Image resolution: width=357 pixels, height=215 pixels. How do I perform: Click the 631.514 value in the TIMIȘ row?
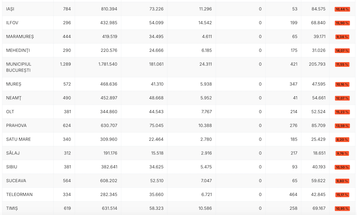[109, 208]
